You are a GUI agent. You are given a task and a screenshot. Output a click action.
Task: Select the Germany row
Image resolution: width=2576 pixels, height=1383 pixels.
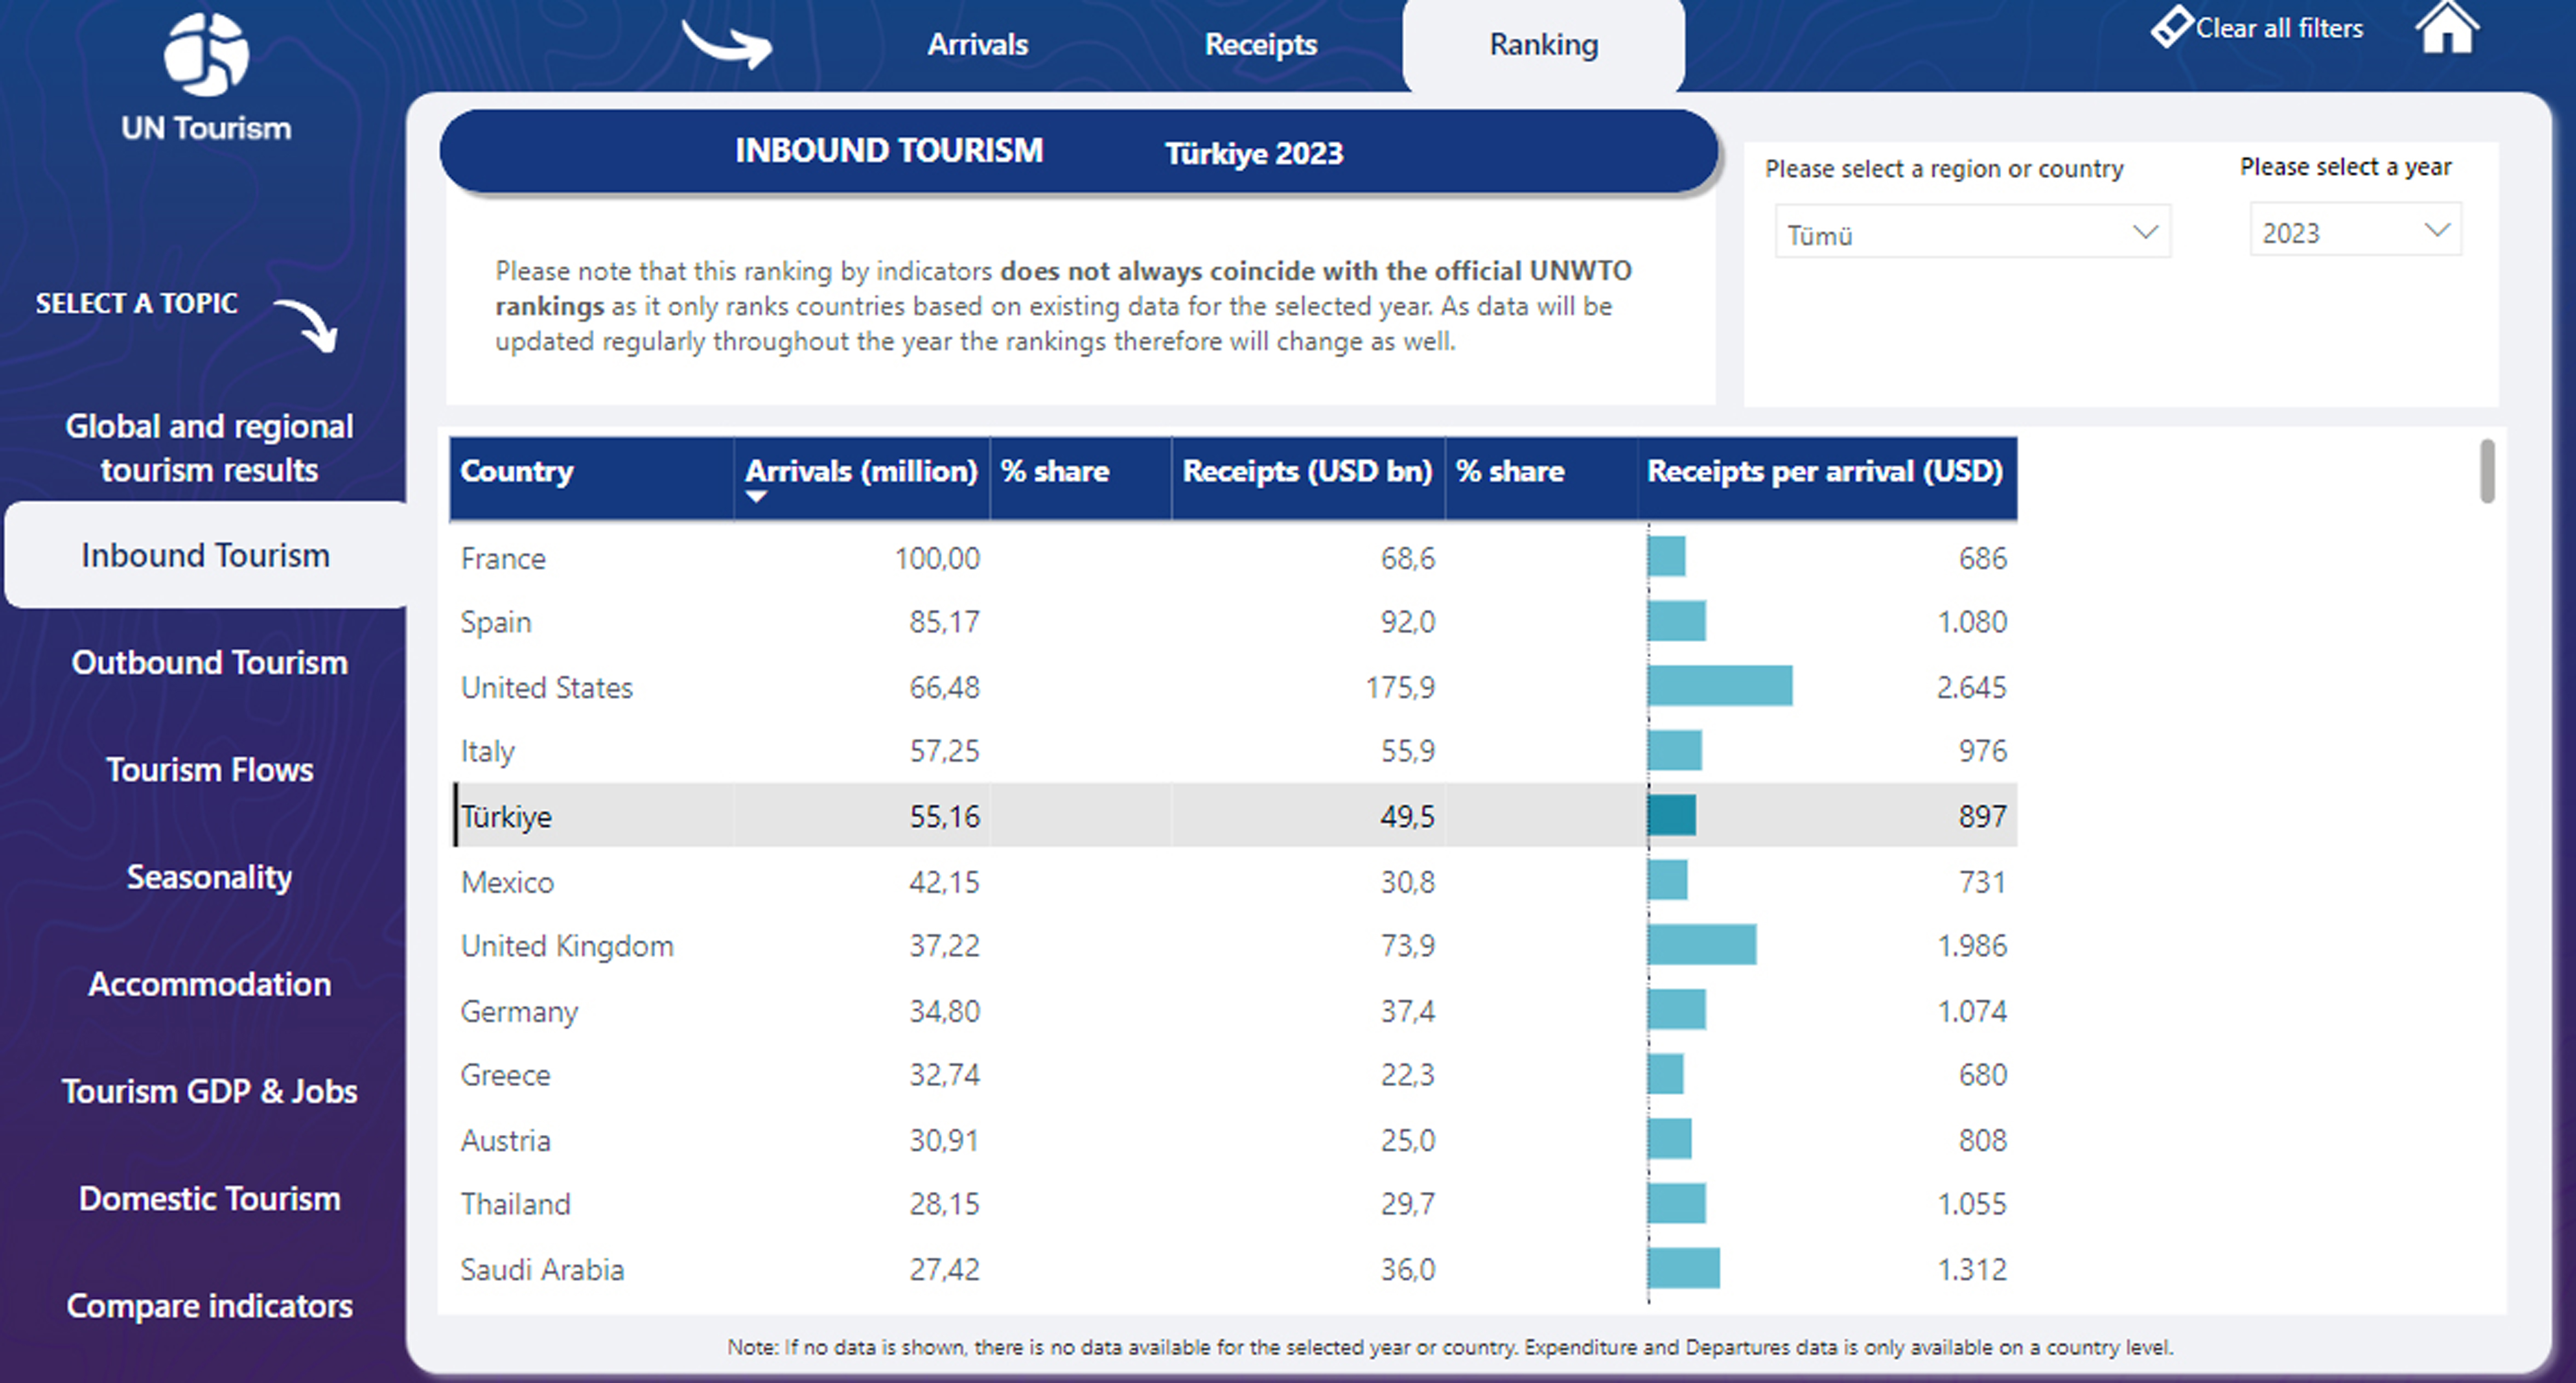[1233, 1010]
